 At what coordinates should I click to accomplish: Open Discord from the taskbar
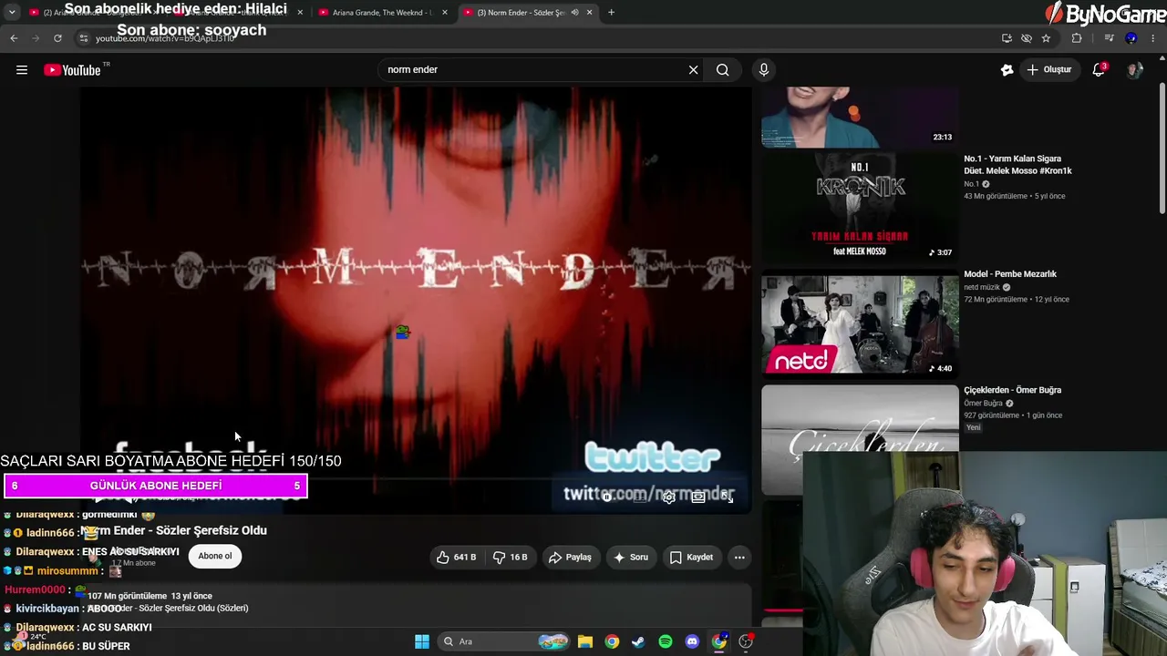692,641
